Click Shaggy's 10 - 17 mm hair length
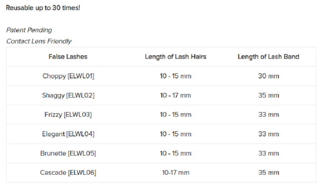Screen dimensions: 324x192 176,95
